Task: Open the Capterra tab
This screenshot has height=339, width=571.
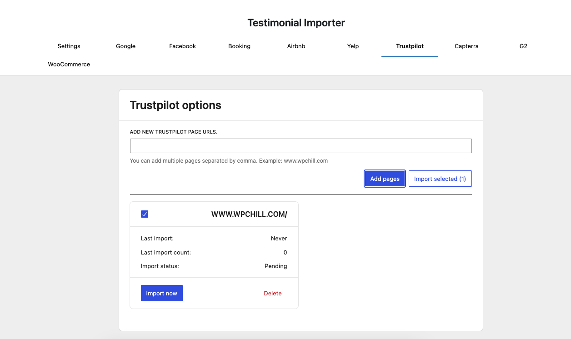Action: (466, 46)
